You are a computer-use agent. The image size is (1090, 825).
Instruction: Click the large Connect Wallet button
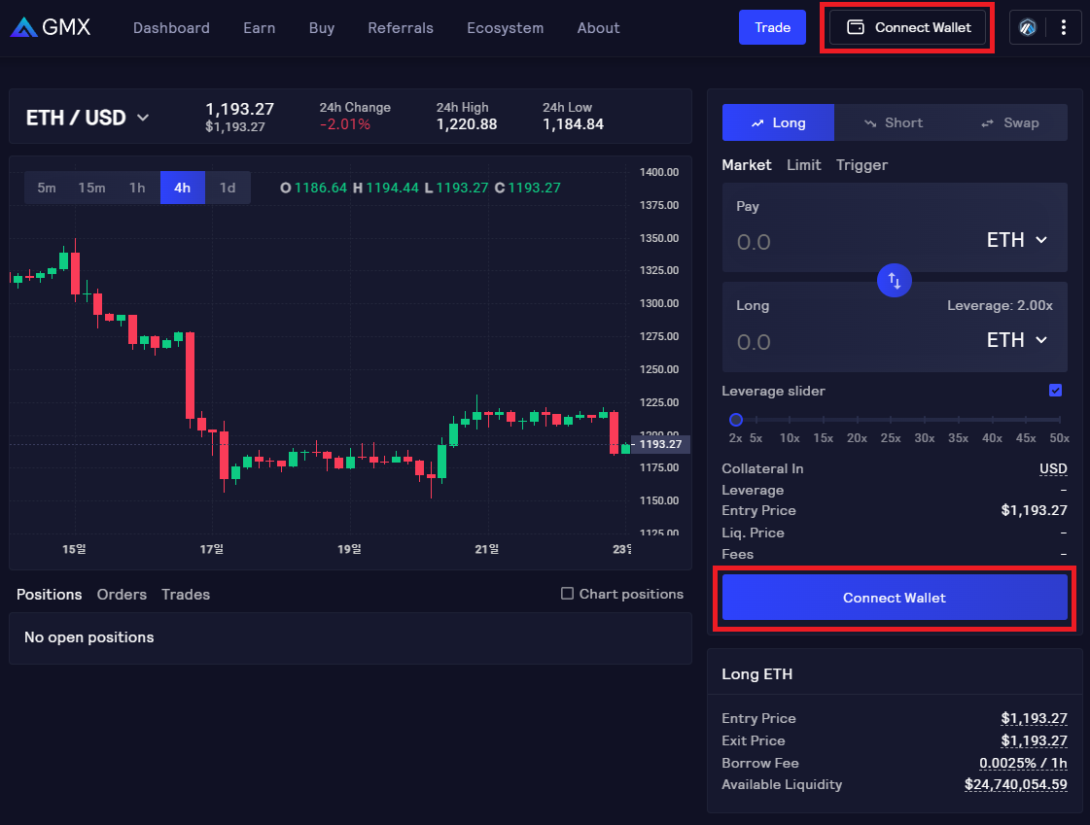pos(895,598)
